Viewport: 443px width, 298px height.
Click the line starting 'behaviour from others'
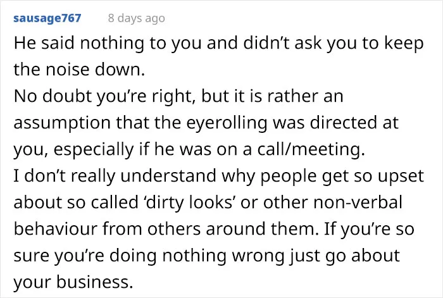pos(214,229)
